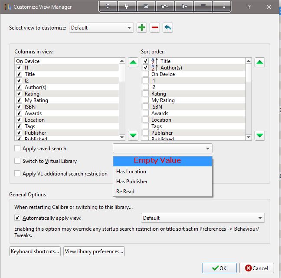Click the small rectangle toolbar icon in title bar
The width and height of the screenshot is (281, 278).
tap(146, 7)
